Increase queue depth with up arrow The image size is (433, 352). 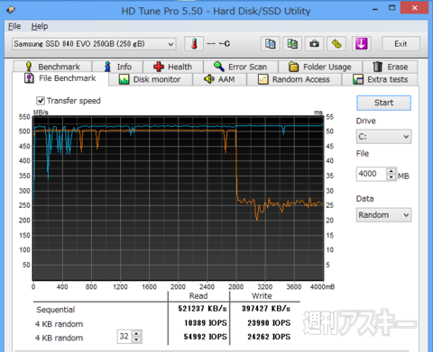(137, 333)
